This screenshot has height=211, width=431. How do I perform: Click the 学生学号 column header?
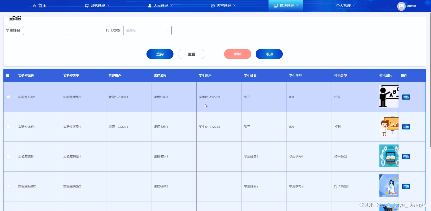tap(295, 75)
